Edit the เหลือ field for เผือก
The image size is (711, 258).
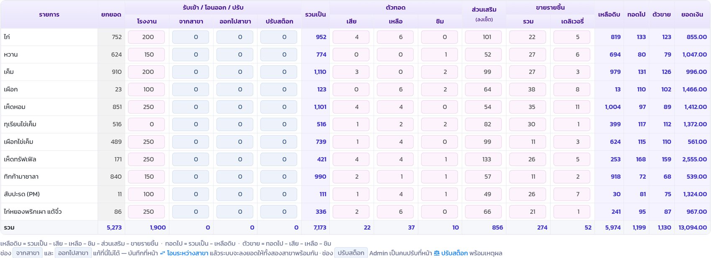coord(395,89)
